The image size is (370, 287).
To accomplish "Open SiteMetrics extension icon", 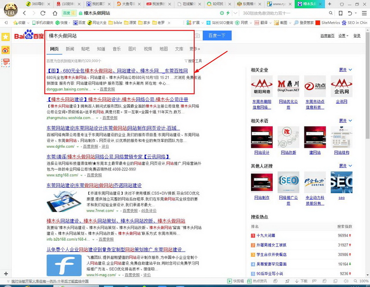I will pos(328,23).
